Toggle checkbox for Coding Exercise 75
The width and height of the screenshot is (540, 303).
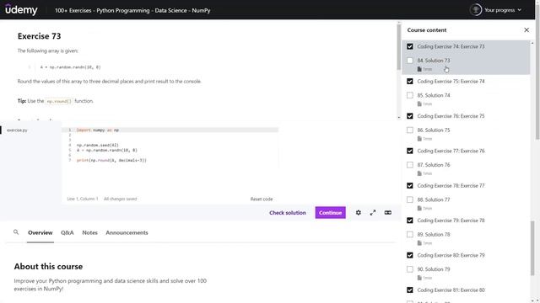410,82
